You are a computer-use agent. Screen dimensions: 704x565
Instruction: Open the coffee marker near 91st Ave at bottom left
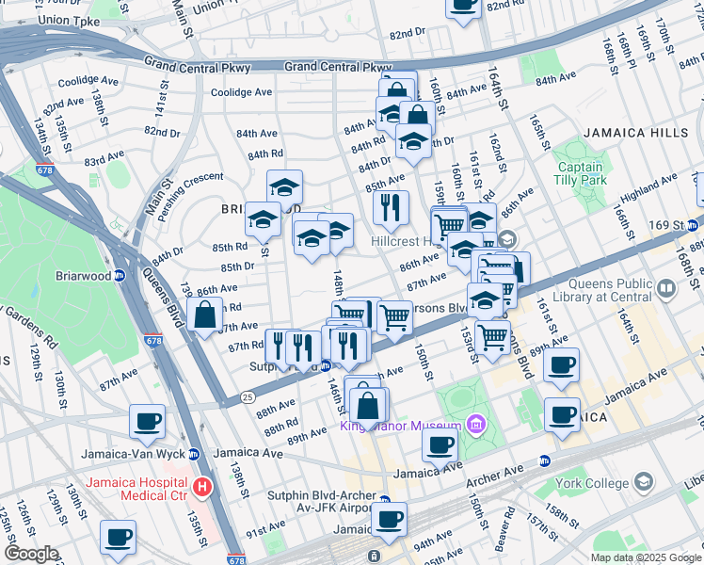tap(118, 538)
